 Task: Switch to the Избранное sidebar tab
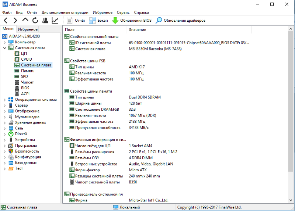click(28, 29)
